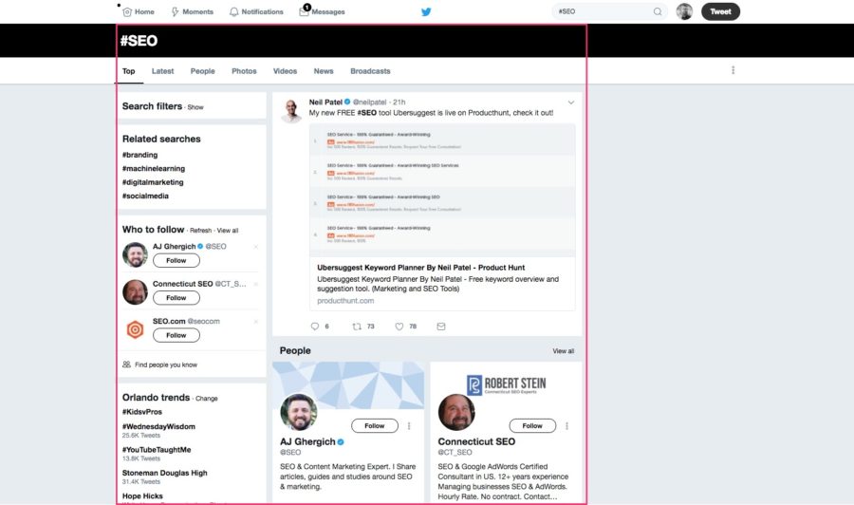
Task: Open Neil Patel's tweet dropdown chevron
Action: (x=571, y=103)
